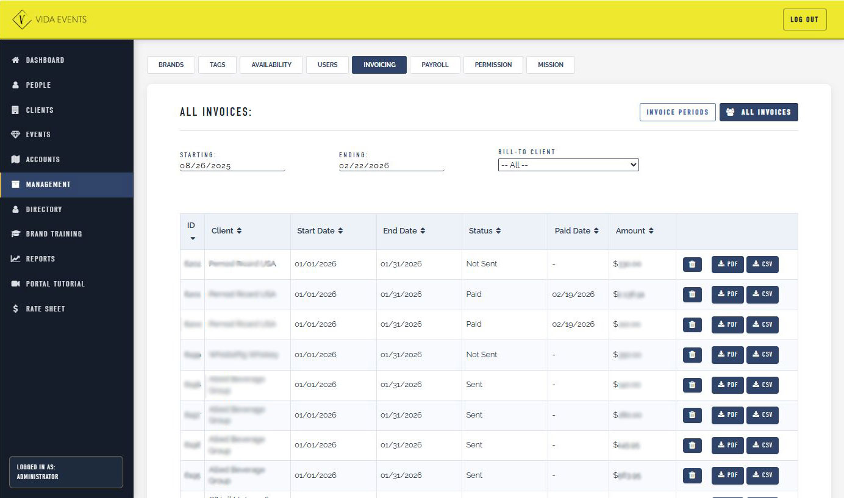Switch to the Payroll tab

pos(435,65)
